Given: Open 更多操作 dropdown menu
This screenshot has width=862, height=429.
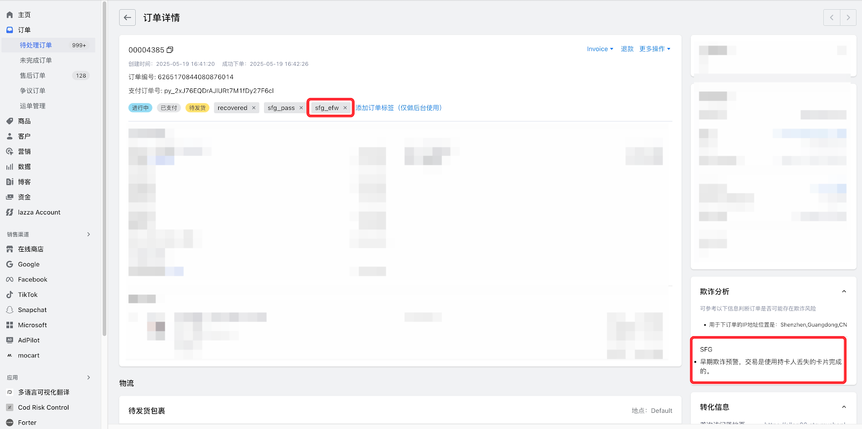Looking at the screenshot, I should click(655, 49).
